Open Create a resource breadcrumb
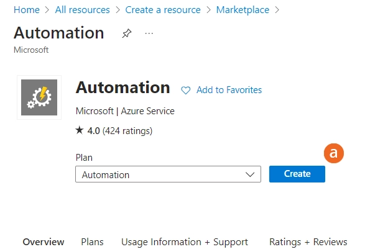Image resolution: width=365 pixels, height=252 pixels. pos(163,10)
